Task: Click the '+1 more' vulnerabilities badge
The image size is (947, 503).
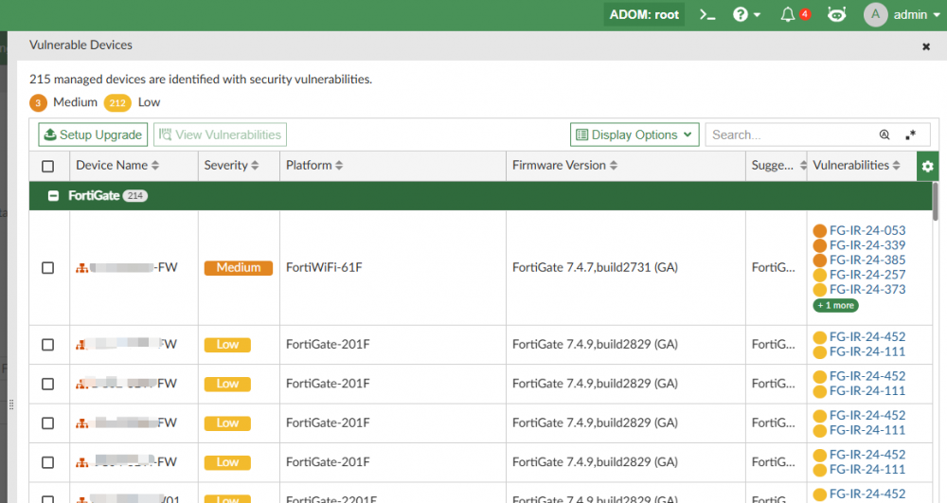Action: [x=835, y=306]
